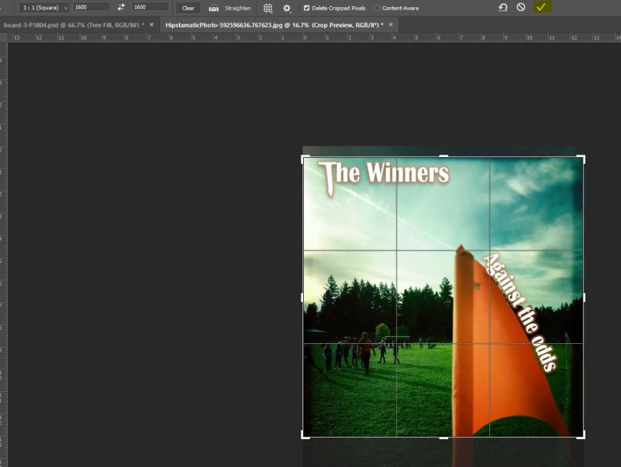Image resolution: width=621 pixels, height=467 pixels.
Task: Cancel the current crop operation
Action: 521,7
